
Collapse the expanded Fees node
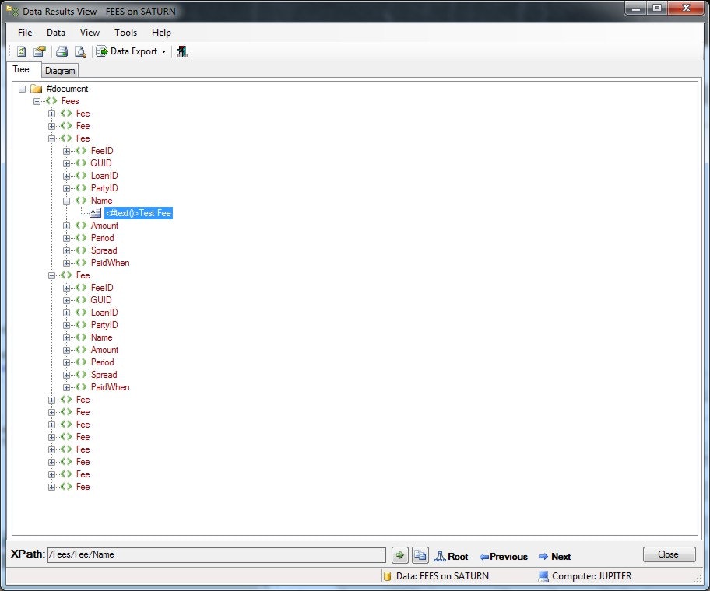tap(37, 100)
